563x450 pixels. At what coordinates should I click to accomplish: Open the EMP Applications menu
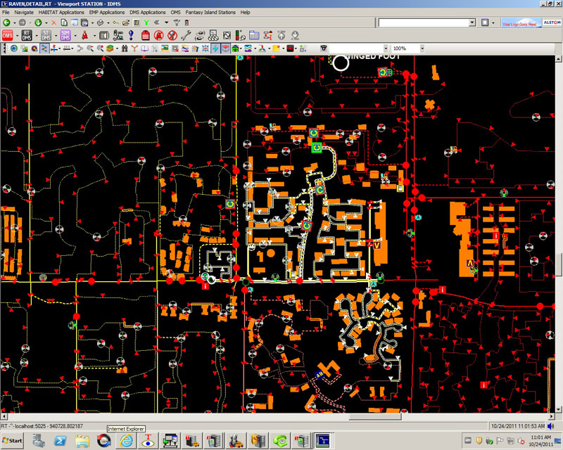tap(107, 12)
